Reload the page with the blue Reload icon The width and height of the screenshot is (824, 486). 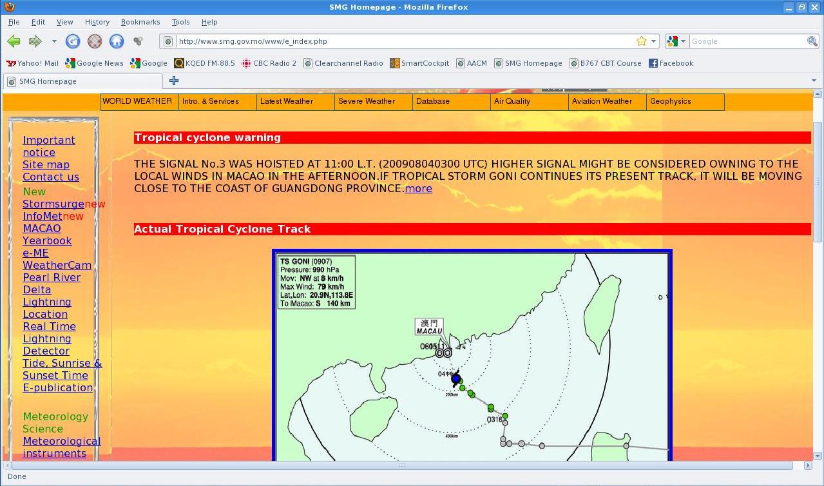click(73, 41)
